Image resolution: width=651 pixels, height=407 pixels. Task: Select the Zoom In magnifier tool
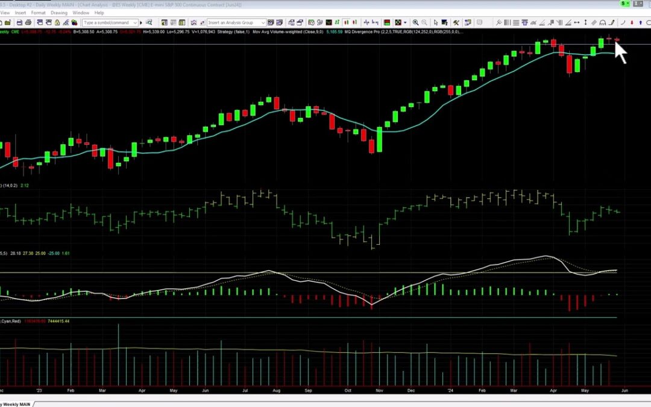(416, 22)
